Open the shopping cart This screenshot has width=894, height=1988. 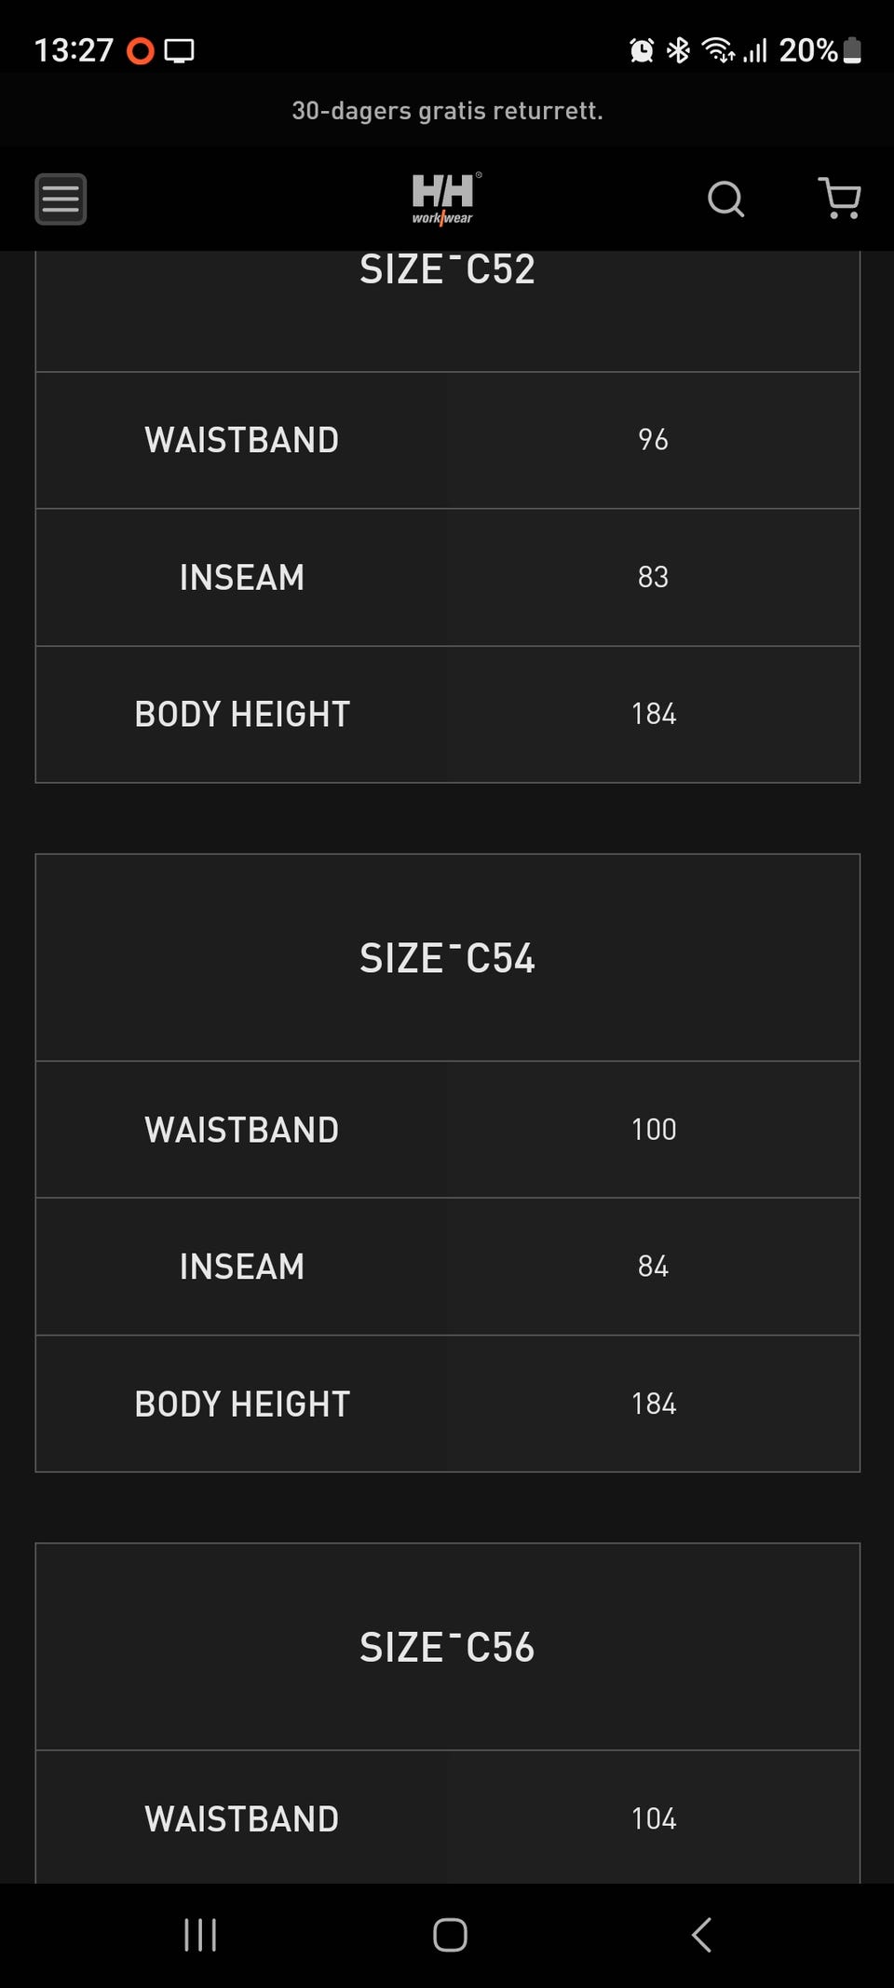[839, 199]
